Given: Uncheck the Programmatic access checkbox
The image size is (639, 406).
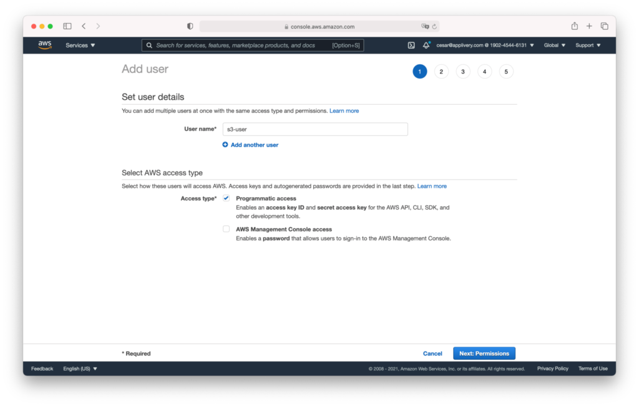Looking at the screenshot, I should tap(226, 198).
